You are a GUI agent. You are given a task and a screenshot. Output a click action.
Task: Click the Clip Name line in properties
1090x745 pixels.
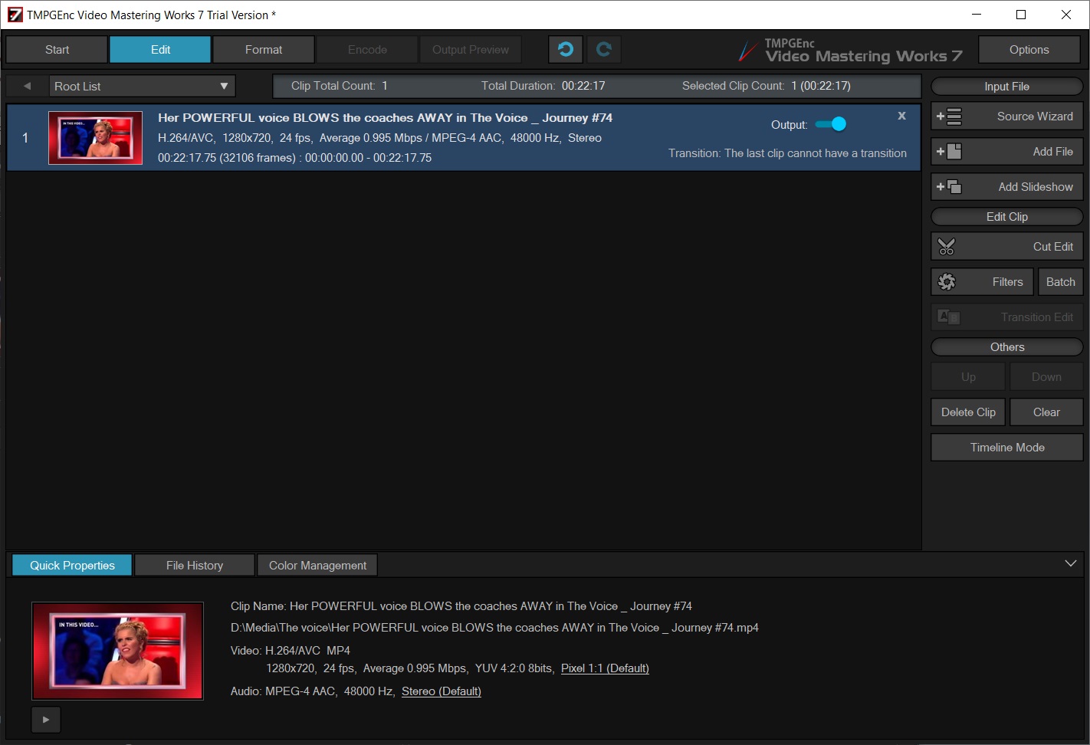click(461, 606)
